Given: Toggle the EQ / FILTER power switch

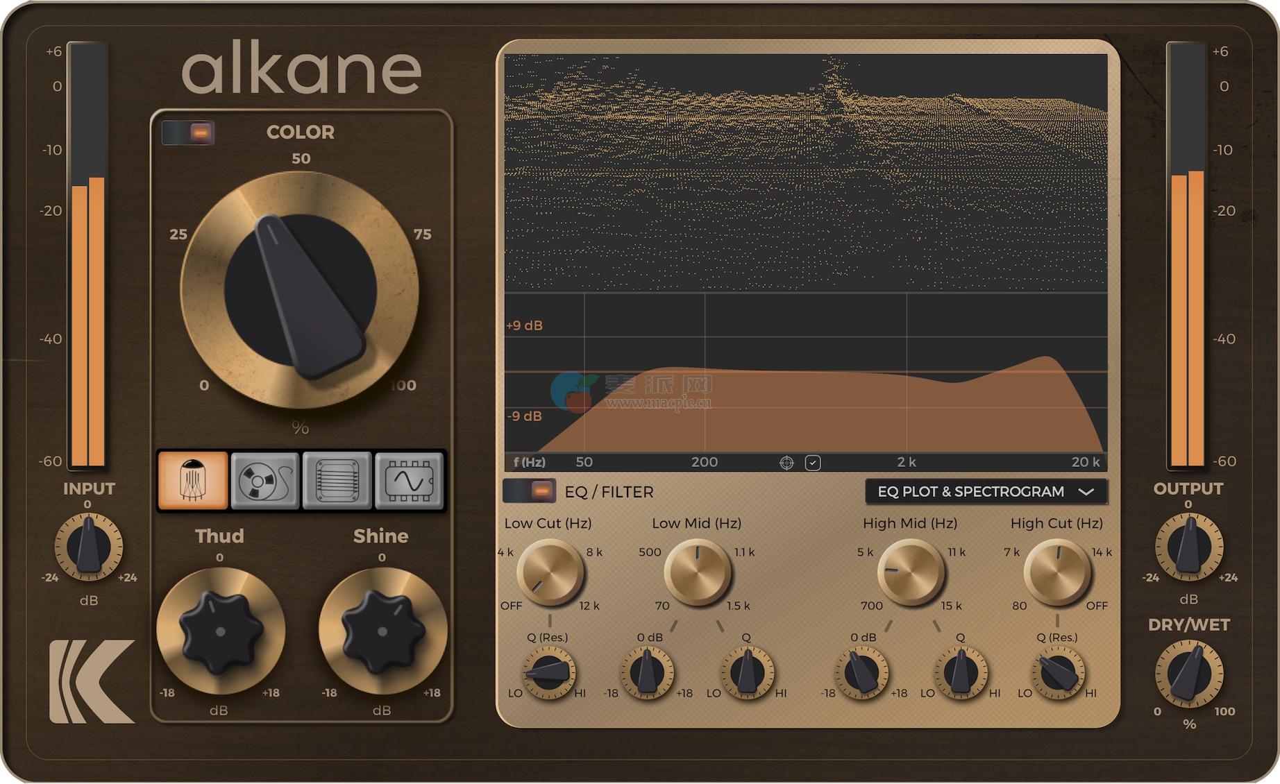Looking at the screenshot, I should click(x=529, y=491).
